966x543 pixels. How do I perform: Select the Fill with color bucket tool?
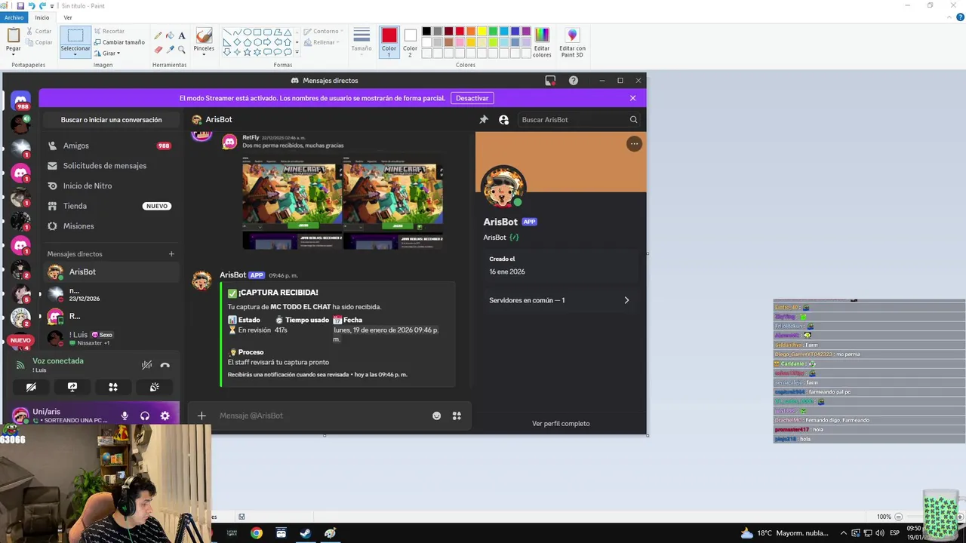[170, 35]
